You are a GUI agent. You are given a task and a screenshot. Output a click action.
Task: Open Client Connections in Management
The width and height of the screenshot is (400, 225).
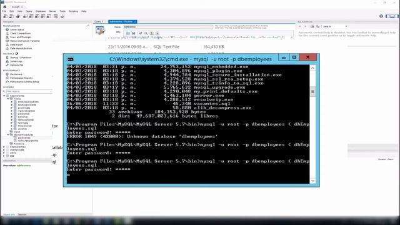click(20, 33)
